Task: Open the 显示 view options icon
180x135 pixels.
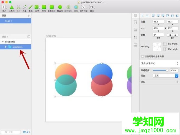Action: point(91,7)
